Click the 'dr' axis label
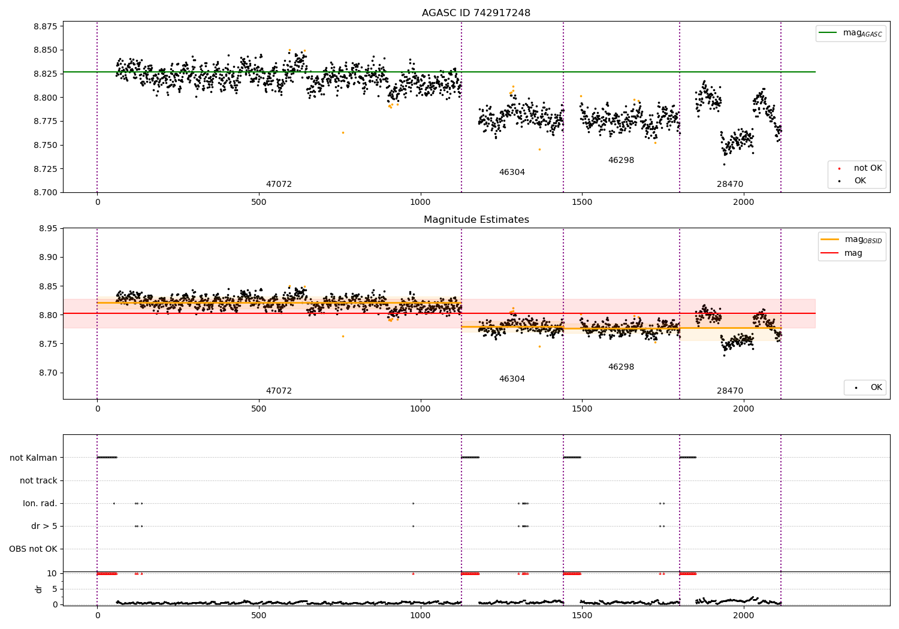 [39, 589]
